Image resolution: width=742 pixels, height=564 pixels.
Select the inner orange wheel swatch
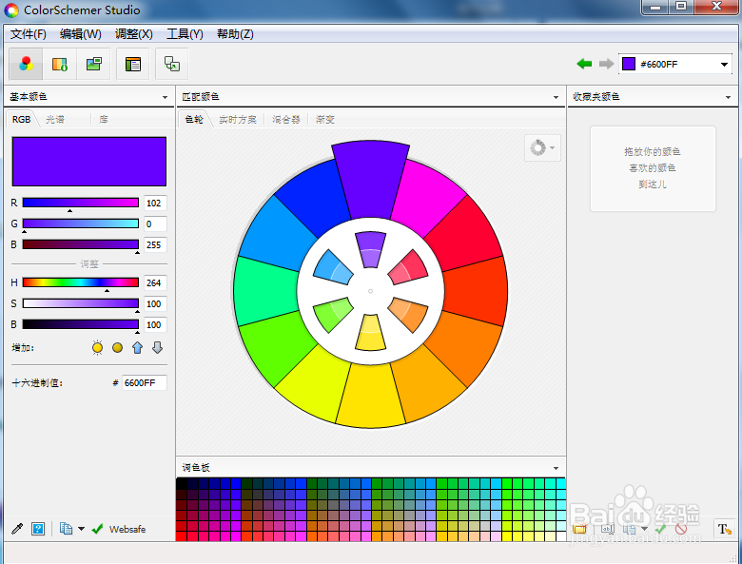coord(408,315)
